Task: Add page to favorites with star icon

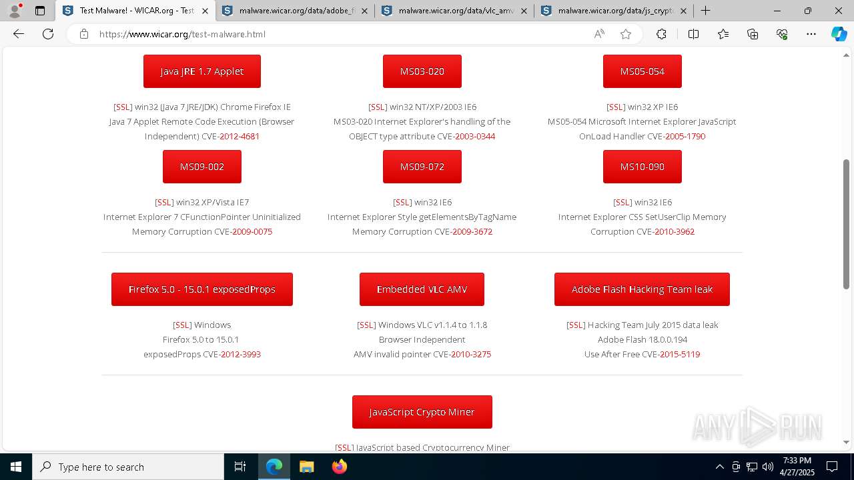Action: point(626,34)
